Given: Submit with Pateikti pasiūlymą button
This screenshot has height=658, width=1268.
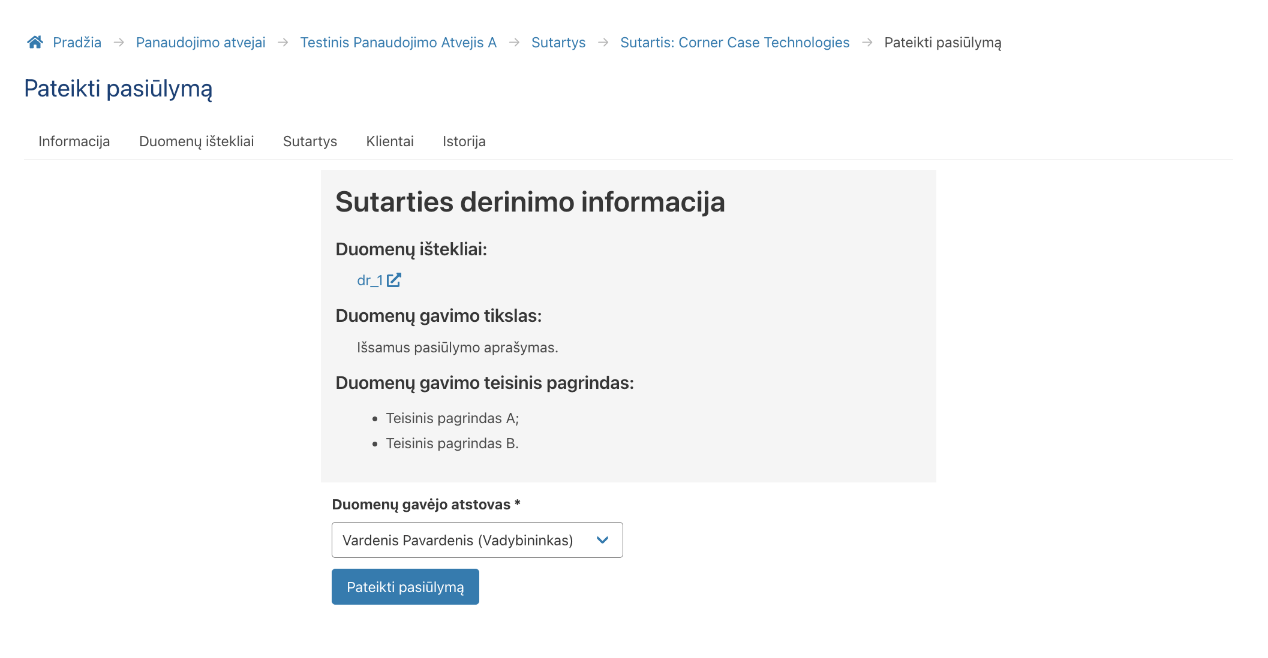Looking at the screenshot, I should 405,587.
